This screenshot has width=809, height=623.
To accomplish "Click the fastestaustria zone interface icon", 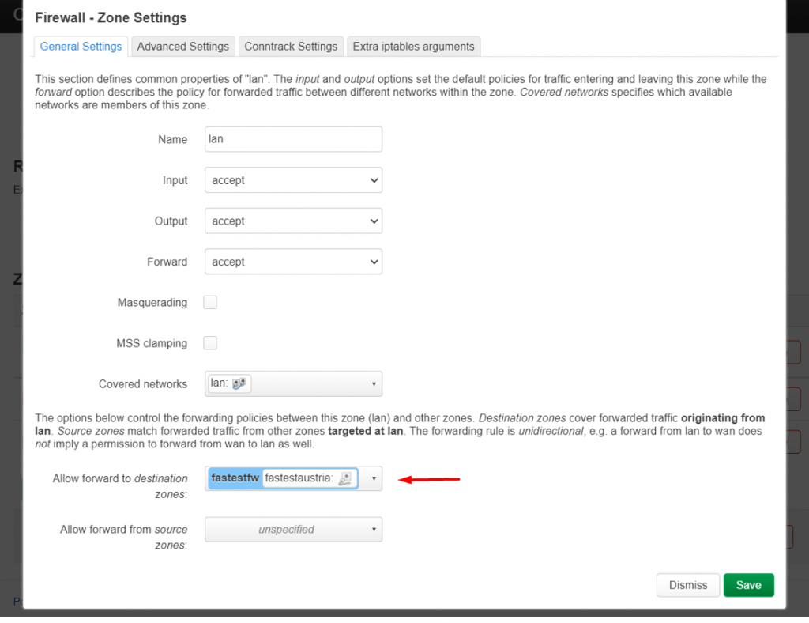I will [x=344, y=478].
